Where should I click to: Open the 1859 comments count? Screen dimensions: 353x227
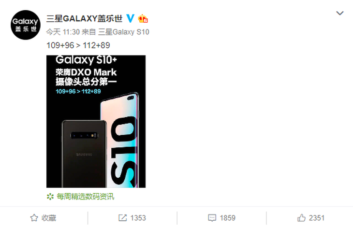point(228,218)
